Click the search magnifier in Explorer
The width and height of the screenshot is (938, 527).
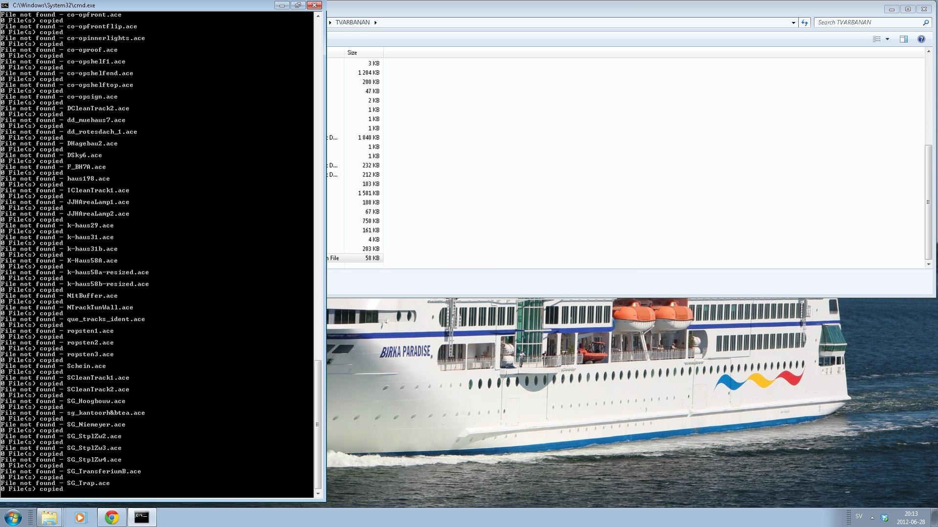pos(925,22)
